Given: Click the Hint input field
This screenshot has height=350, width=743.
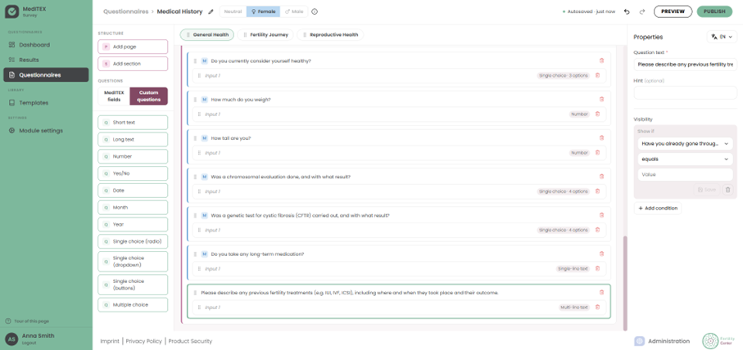Looking at the screenshot, I should pyautogui.click(x=685, y=92).
